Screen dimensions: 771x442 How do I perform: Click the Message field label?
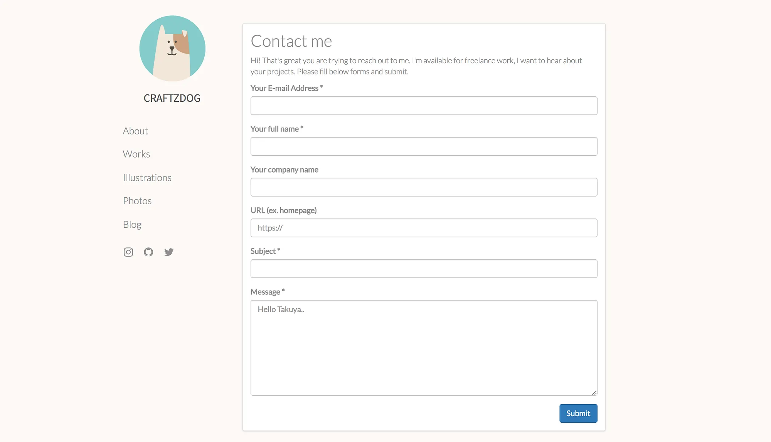tap(268, 292)
